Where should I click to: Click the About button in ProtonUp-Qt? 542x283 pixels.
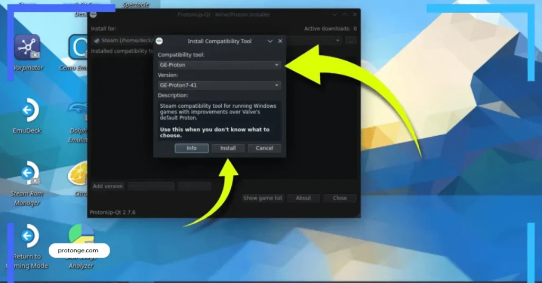pyautogui.click(x=303, y=198)
